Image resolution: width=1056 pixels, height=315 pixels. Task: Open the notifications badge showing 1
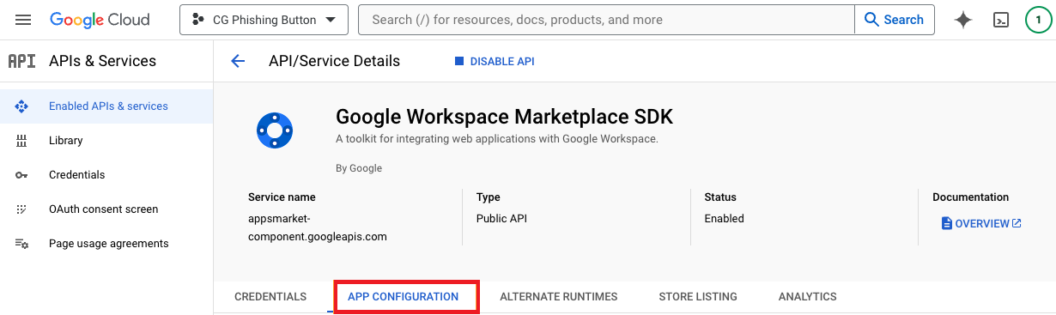coord(1038,20)
